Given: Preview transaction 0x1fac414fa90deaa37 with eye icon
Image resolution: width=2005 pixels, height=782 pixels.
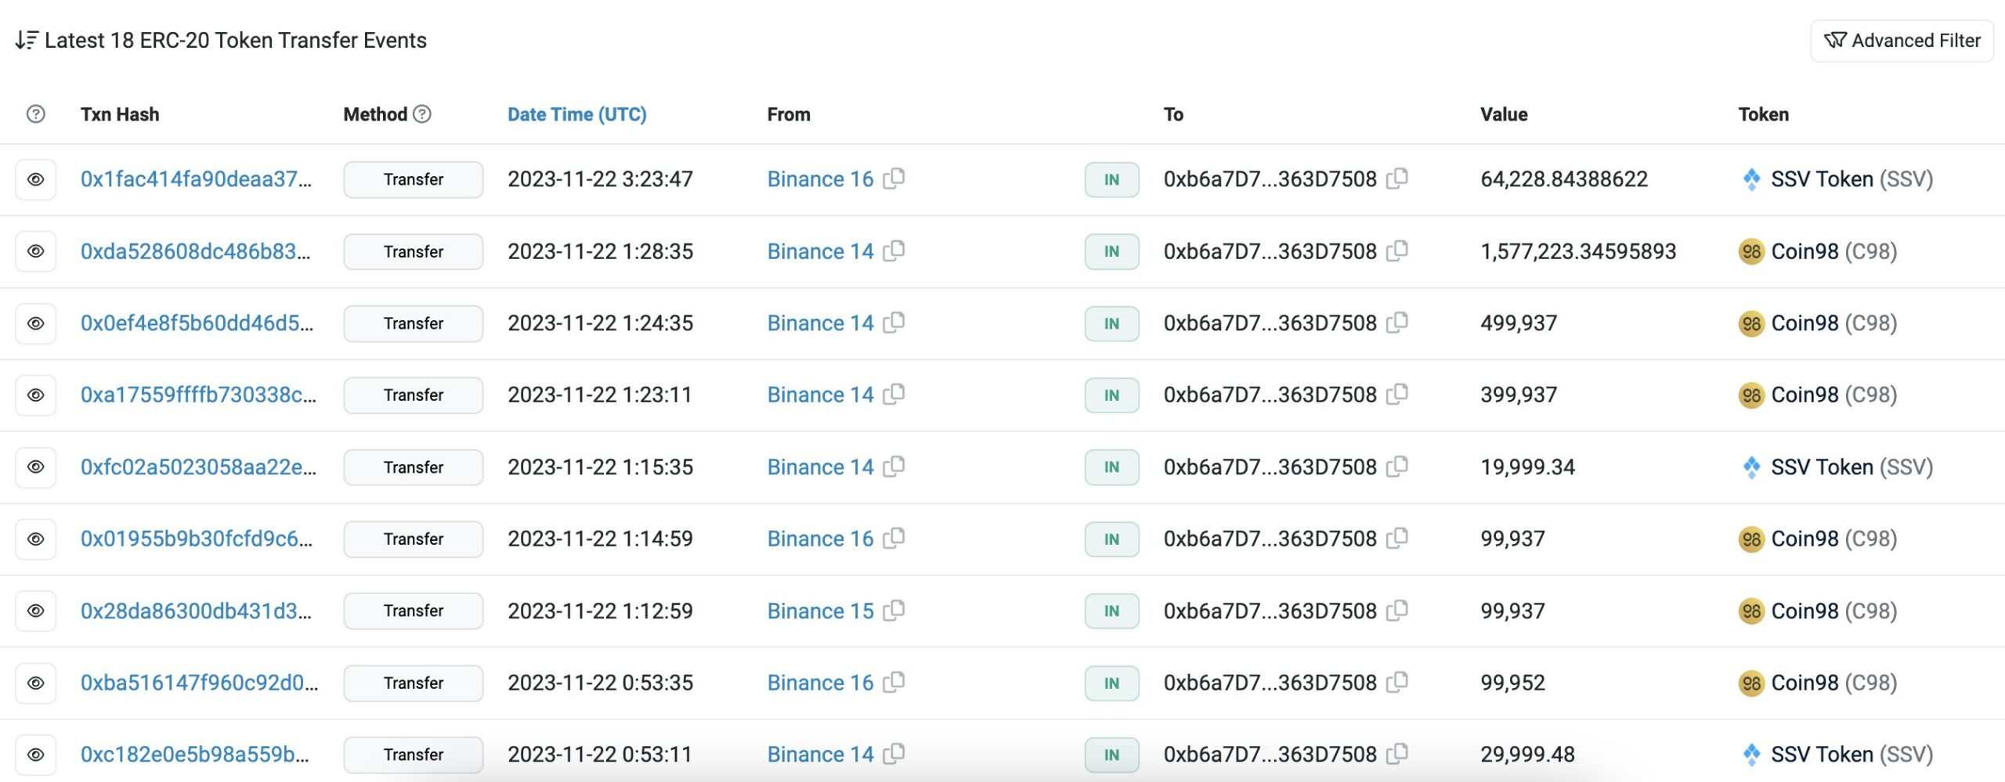Looking at the screenshot, I should [x=36, y=179].
